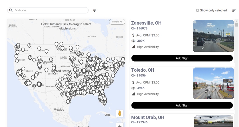Image resolution: width=239 pixels, height=127 pixels.
Task: Click the Toledo availability bars icon
Action: [x=134, y=94]
